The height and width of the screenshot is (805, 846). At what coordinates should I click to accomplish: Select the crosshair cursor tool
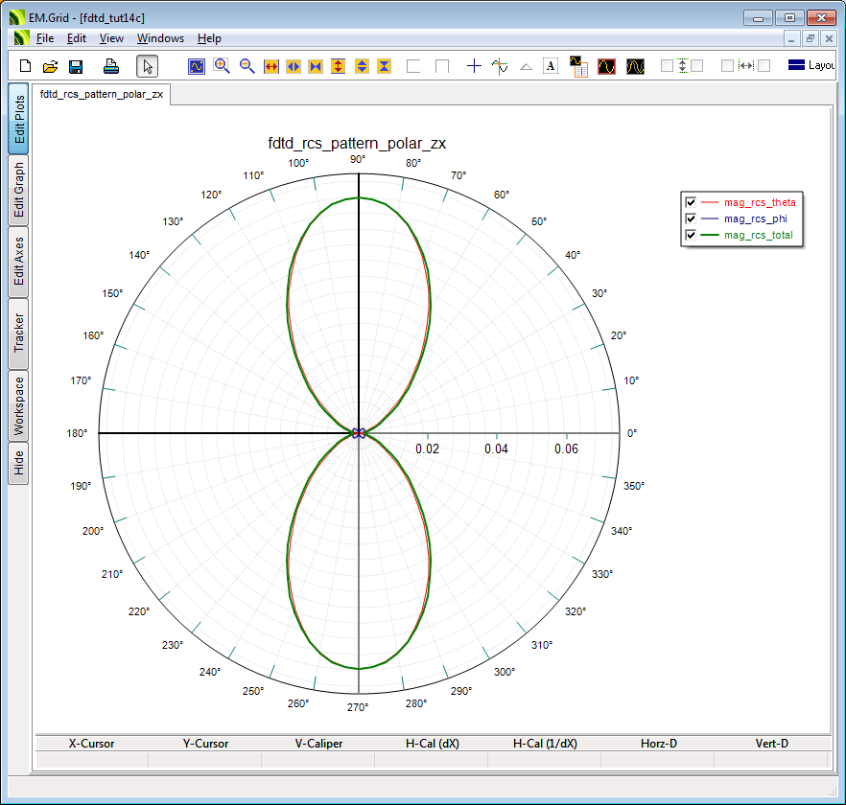point(474,66)
